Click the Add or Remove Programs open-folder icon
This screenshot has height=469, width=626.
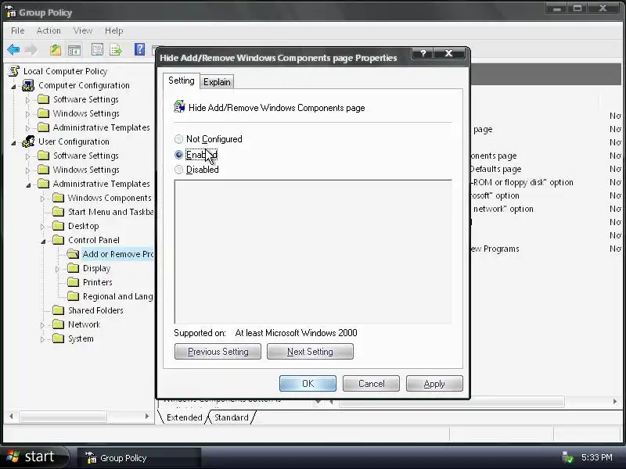[x=73, y=254]
